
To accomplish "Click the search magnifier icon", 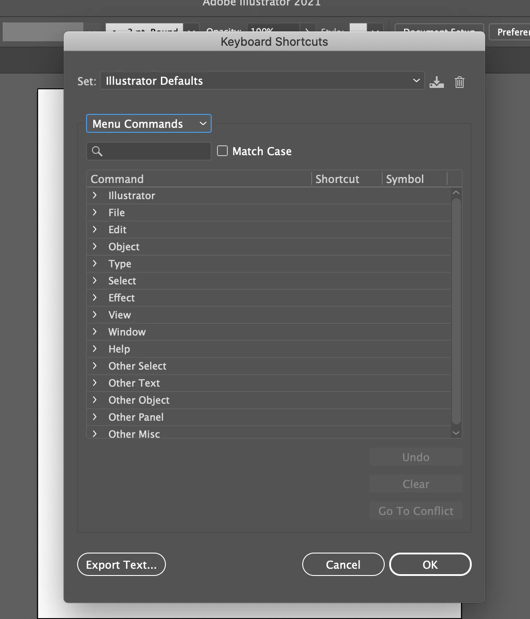I will (x=97, y=151).
